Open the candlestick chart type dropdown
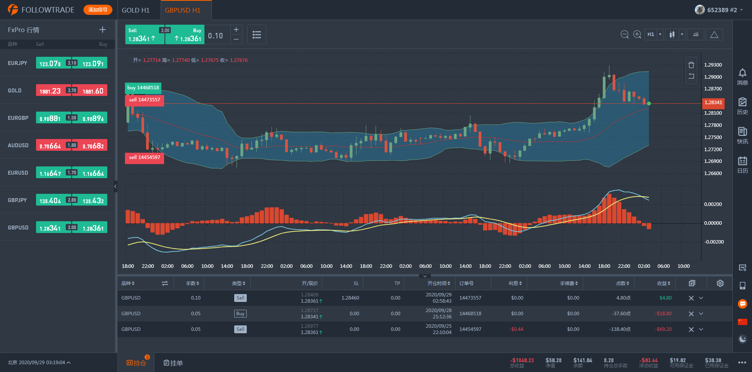 click(682, 34)
